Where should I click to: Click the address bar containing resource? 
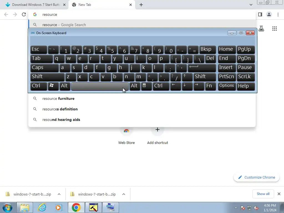142,14
